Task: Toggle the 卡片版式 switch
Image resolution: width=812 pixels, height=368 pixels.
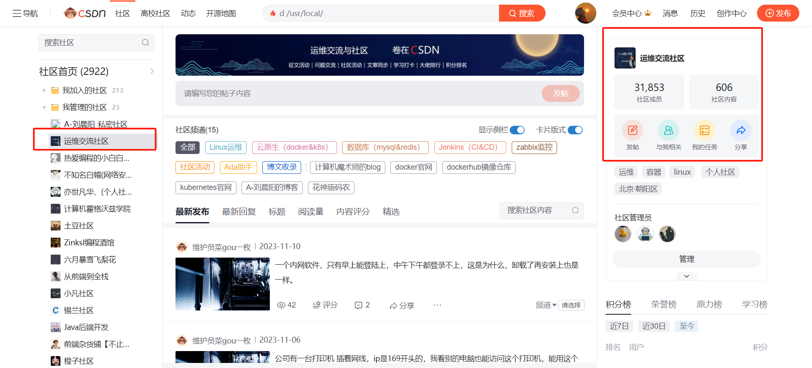Action: coord(575,130)
